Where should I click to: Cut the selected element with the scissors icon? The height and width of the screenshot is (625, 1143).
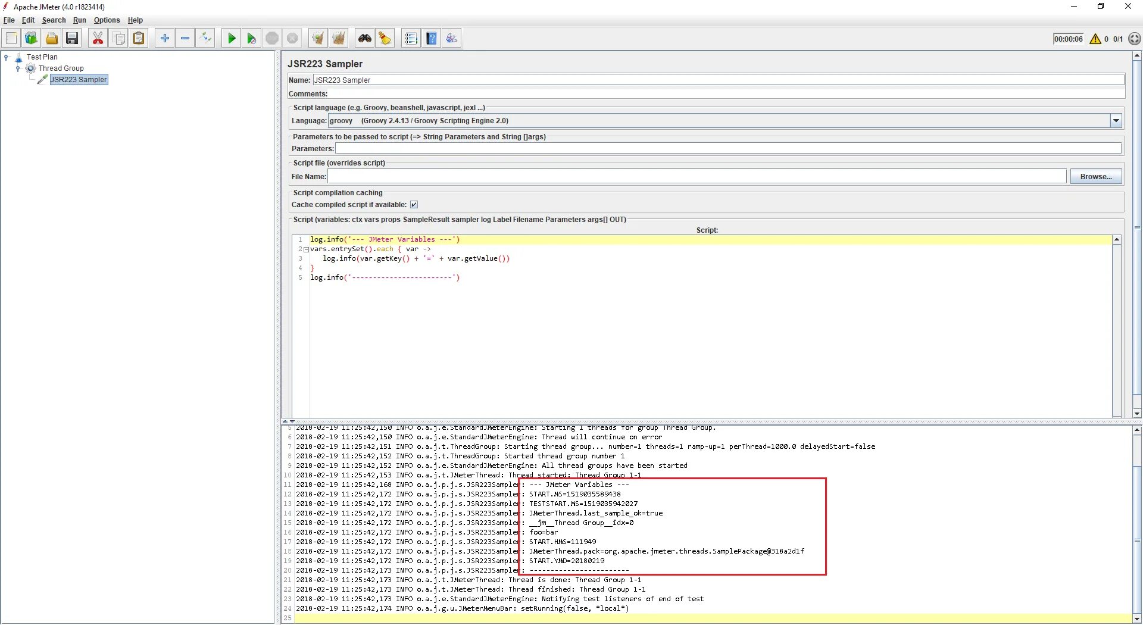pos(98,39)
